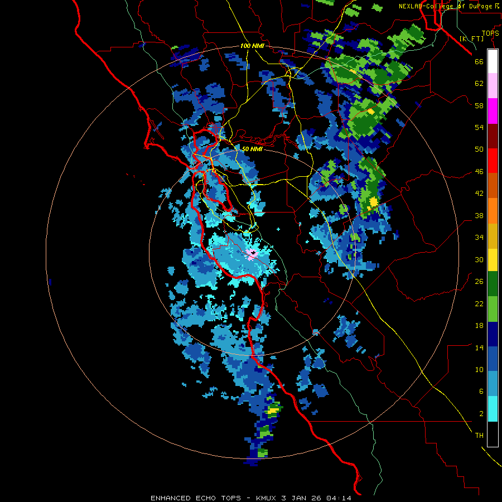Image resolution: width=502 pixels, height=502 pixels.
Task: Click the '[K FT]' units label
Action: click(471, 38)
